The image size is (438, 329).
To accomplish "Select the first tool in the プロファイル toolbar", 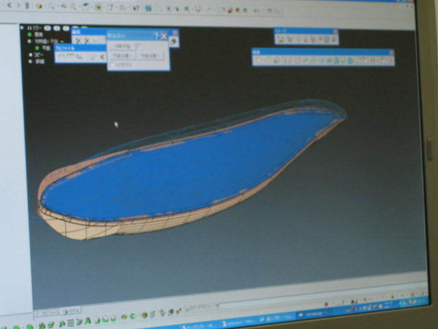I will [x=60, y=56].
